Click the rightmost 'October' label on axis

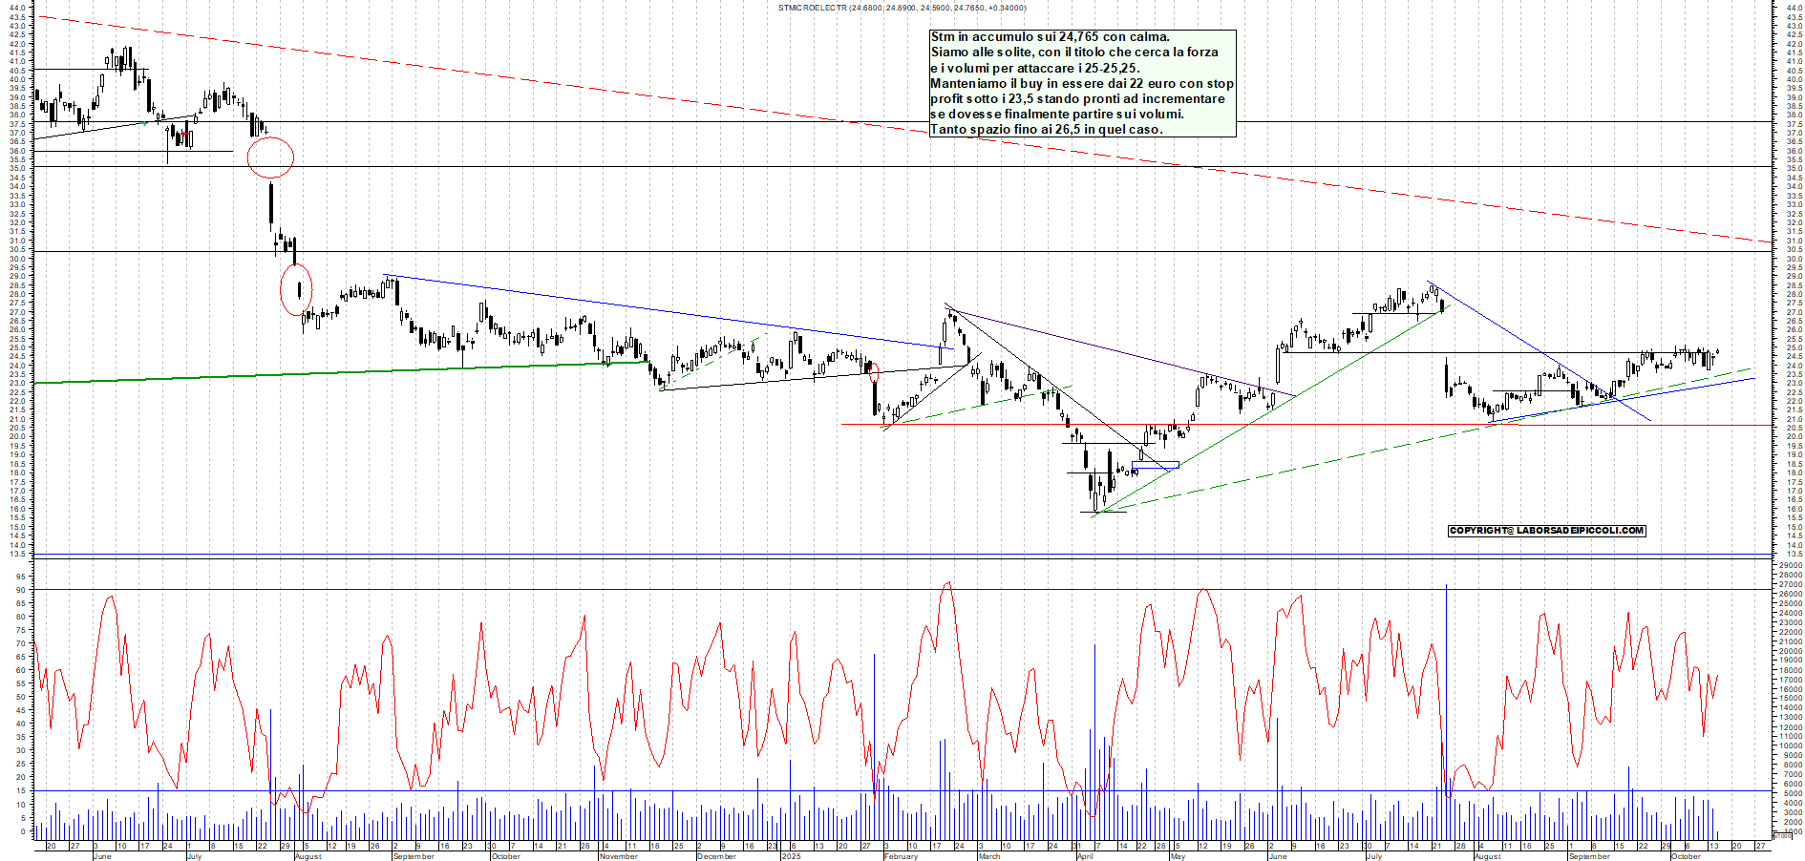coord(1686,856)
